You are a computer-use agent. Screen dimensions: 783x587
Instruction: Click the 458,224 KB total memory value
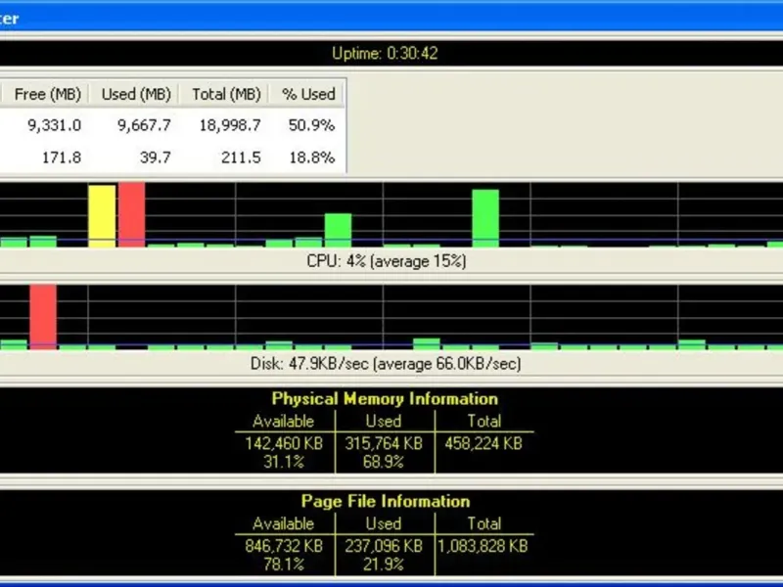pos(484,443)
